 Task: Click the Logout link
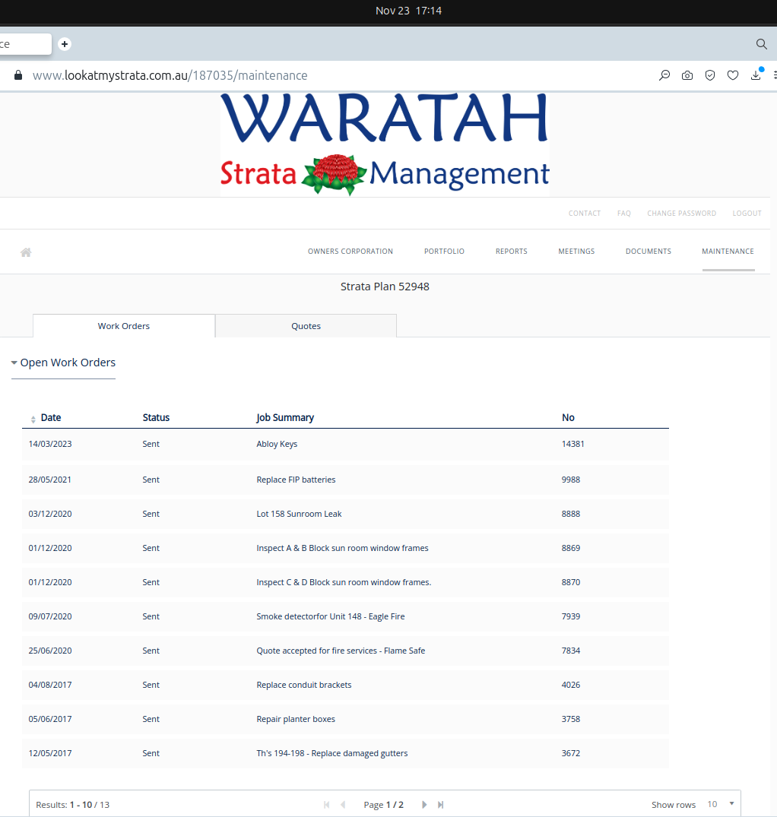coord(747,213)
